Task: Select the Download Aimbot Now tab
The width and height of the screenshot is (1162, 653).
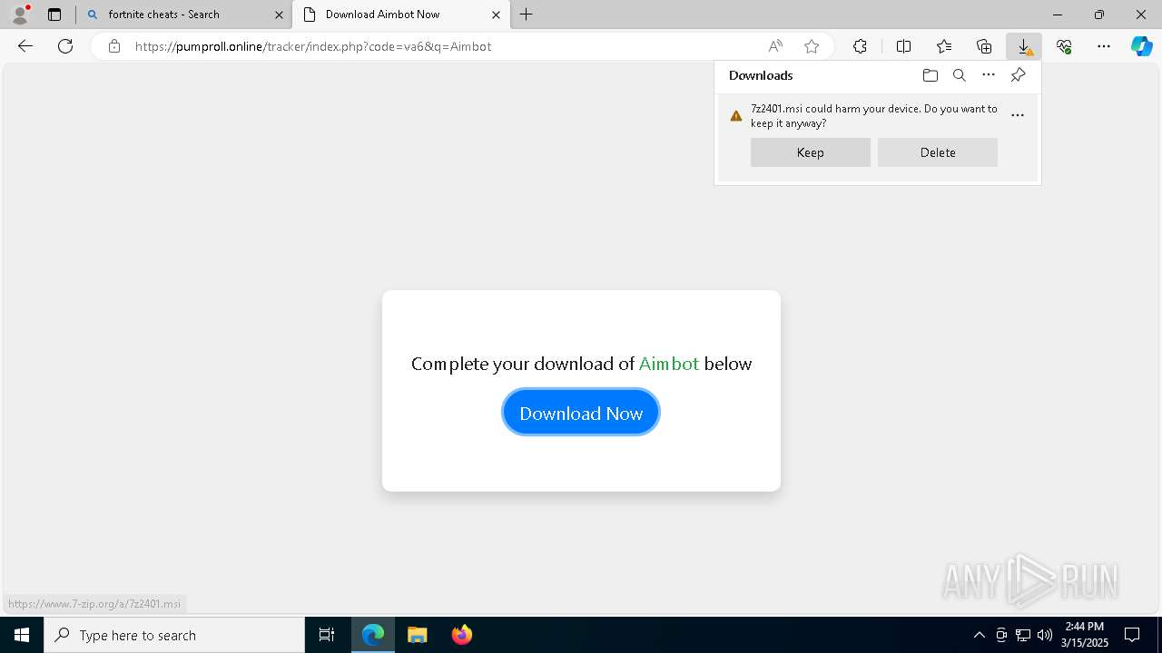Action: (400, 15)
